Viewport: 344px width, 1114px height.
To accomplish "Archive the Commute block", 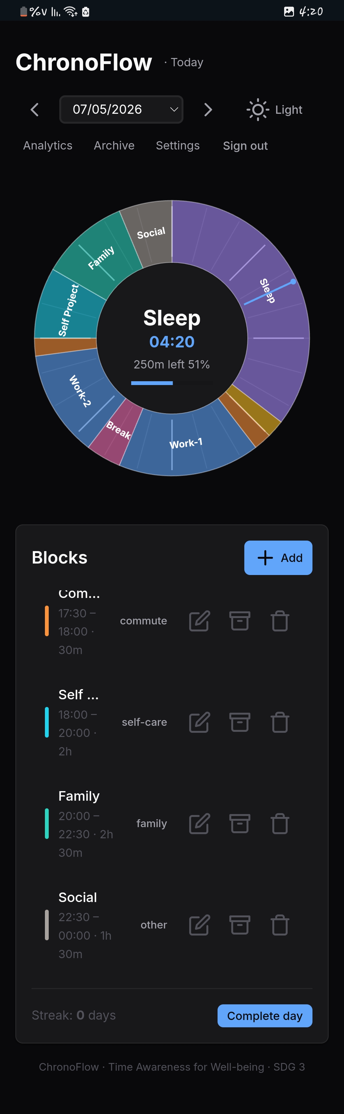I will point(240,621).
